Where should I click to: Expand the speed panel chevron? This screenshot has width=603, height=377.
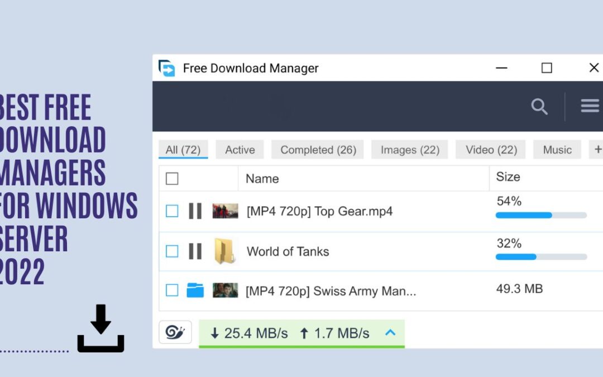390,332
